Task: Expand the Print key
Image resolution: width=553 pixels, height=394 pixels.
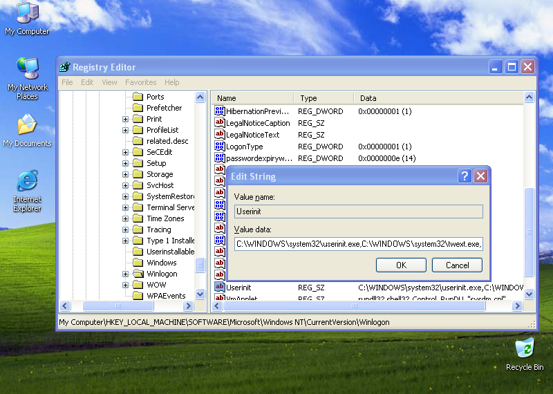Action: coord(125,119)
